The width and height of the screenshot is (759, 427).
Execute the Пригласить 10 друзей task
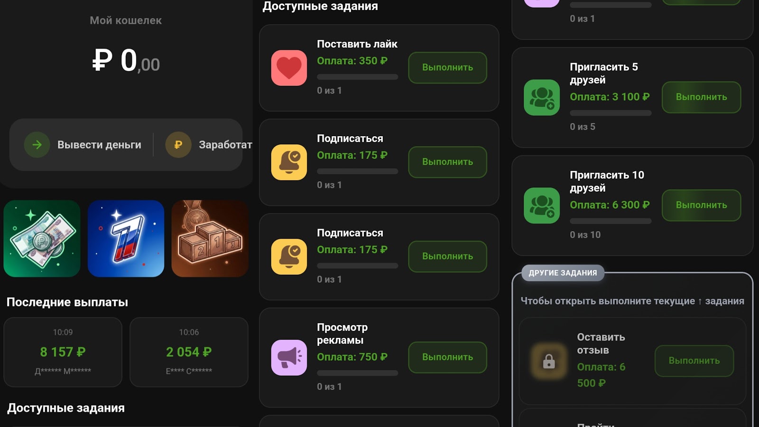[x=701, y=205]
